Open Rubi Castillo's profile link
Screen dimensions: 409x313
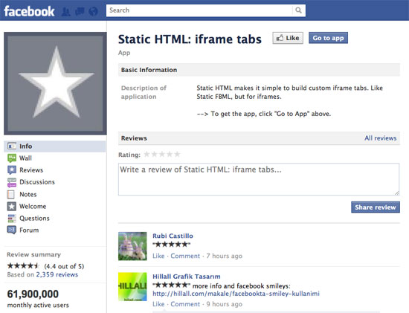coord(173,236)
